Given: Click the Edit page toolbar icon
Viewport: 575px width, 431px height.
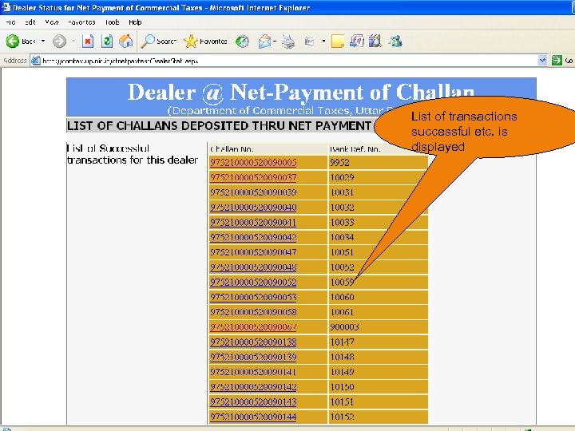Looking at the screenshot, I should coord(310,42).
